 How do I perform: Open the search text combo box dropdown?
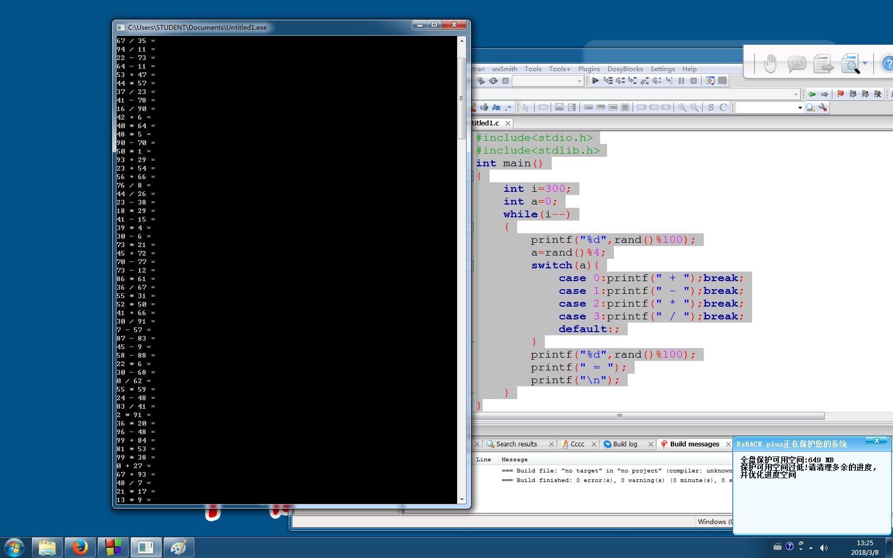click(x=800, y=107)
